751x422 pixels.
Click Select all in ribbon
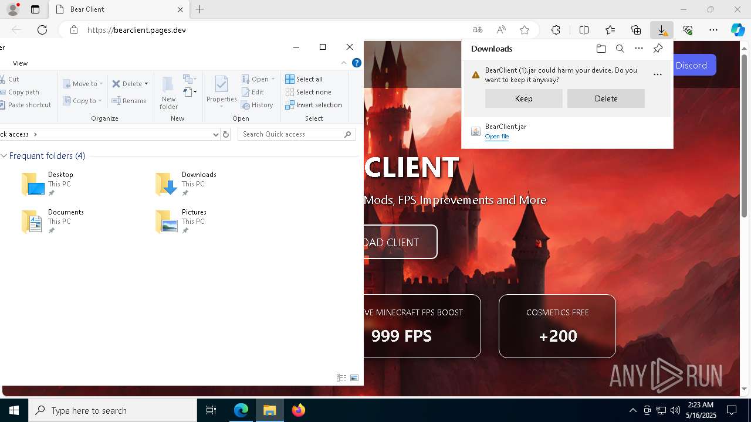(x=304, y=79)
